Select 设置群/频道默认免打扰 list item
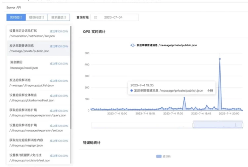The image size is (248, 167). click(x=39, y=157)
